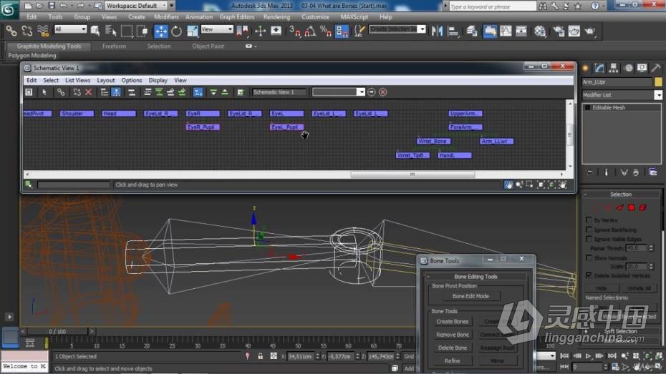Click the Bone Edit Mode button
The width and height of the screenshot is (666, 374).
click(470, 296)
